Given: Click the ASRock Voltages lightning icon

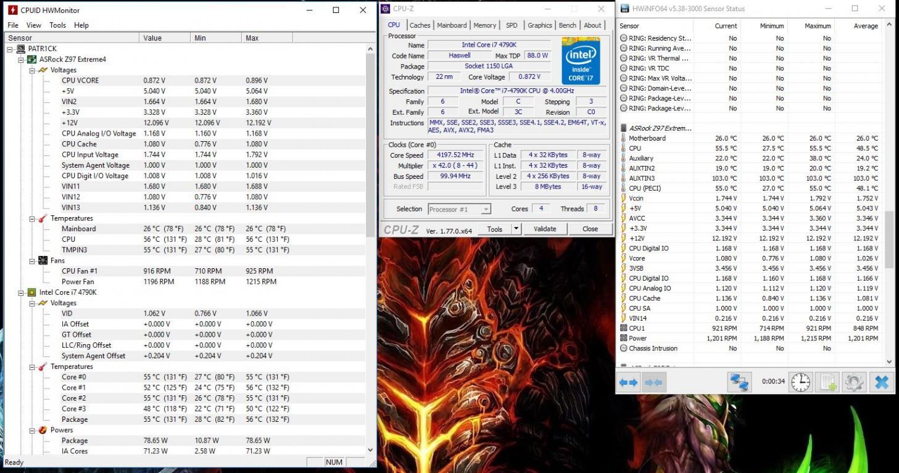Looking at the screenshot, I should pos(43,70).
